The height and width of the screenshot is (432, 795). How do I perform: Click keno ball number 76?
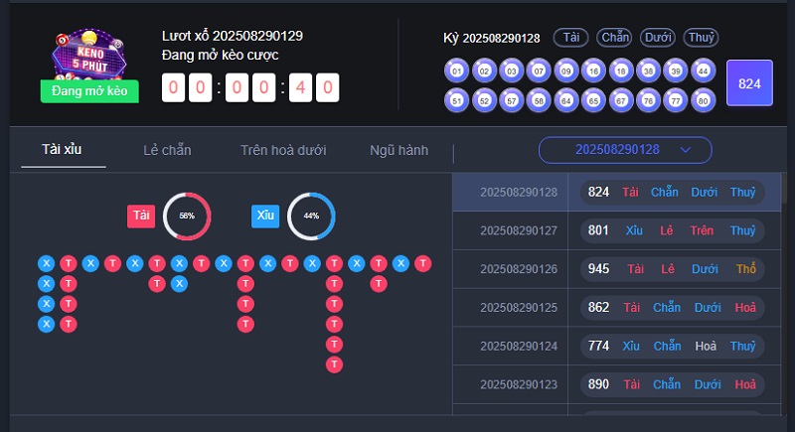pyautogui.click(x=649, y=100)
